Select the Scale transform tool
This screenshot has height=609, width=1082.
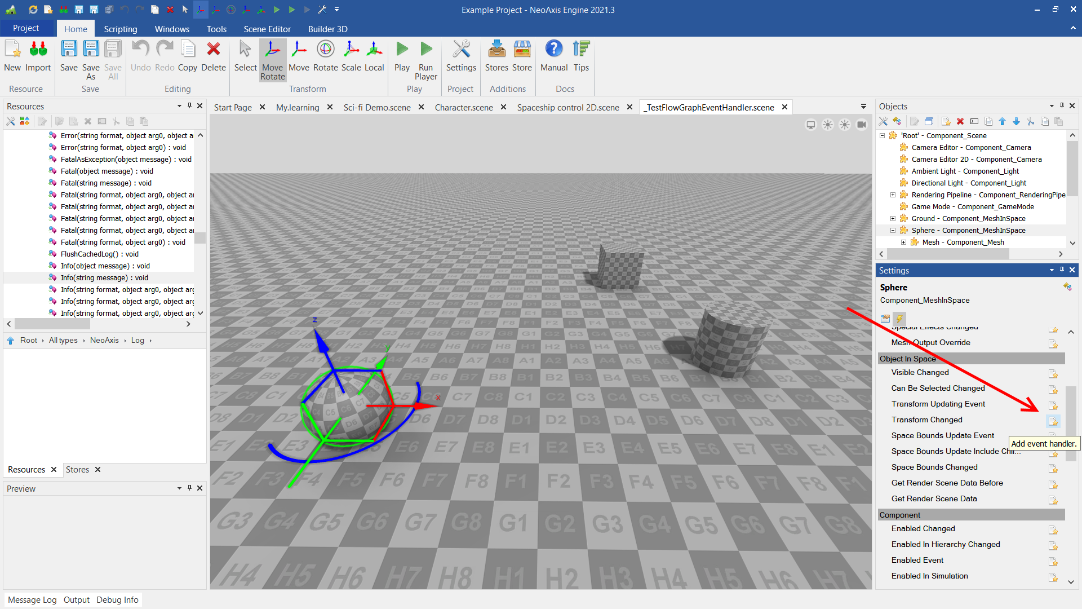351,50
